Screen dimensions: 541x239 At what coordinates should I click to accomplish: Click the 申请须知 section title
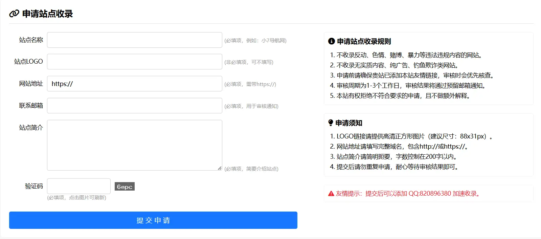(x=348, y=123)
